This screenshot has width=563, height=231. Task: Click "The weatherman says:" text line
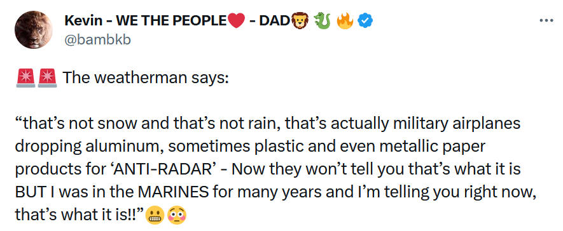146,77
